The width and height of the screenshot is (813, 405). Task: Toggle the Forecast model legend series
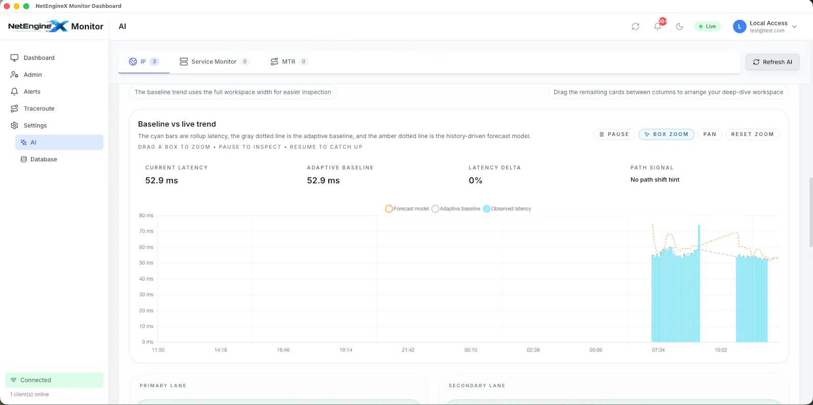pyautogui.click(x=407, y=209)
